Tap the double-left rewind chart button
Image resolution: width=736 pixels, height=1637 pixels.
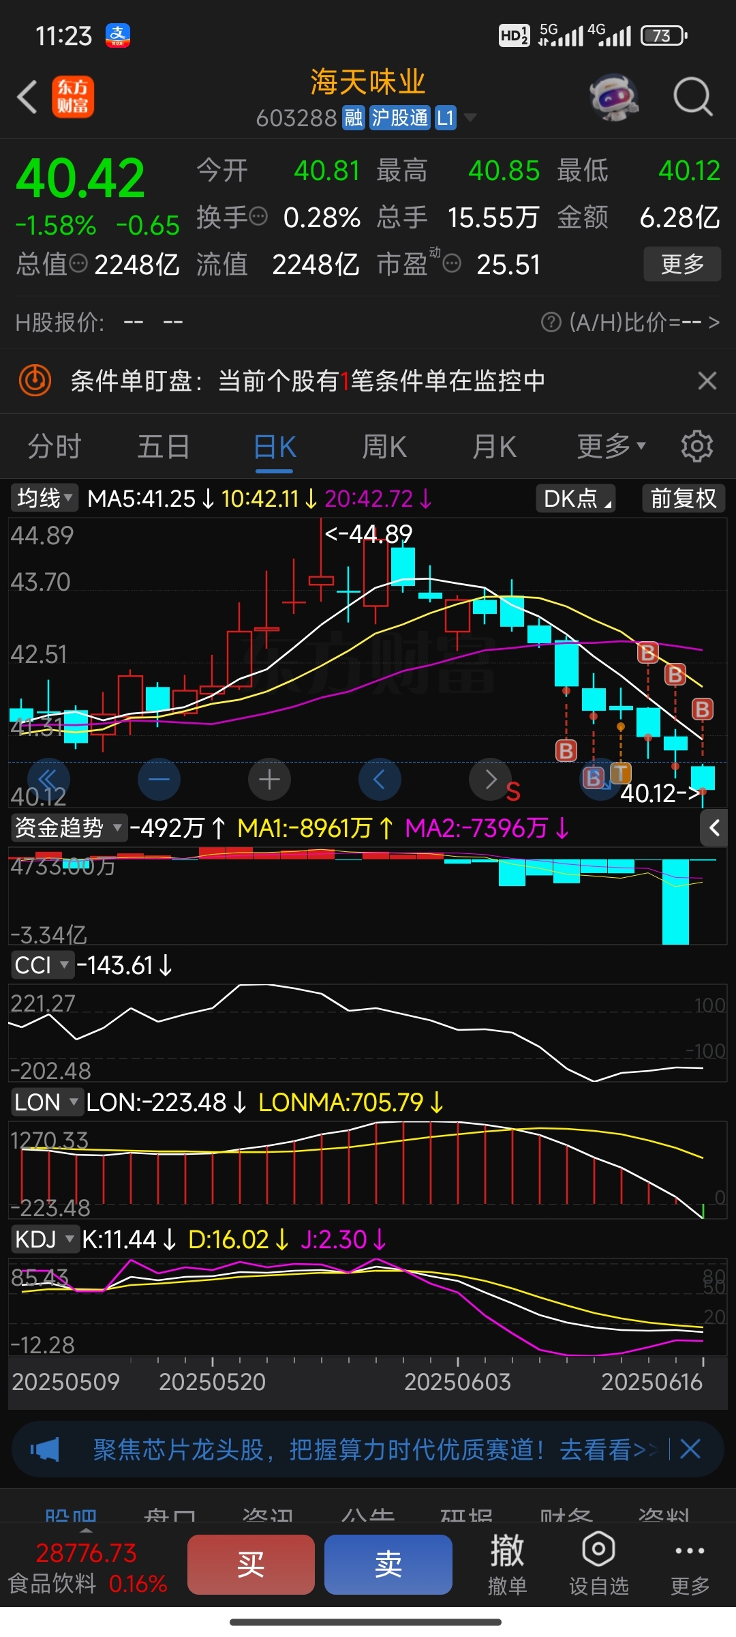[x=48, y=779]
